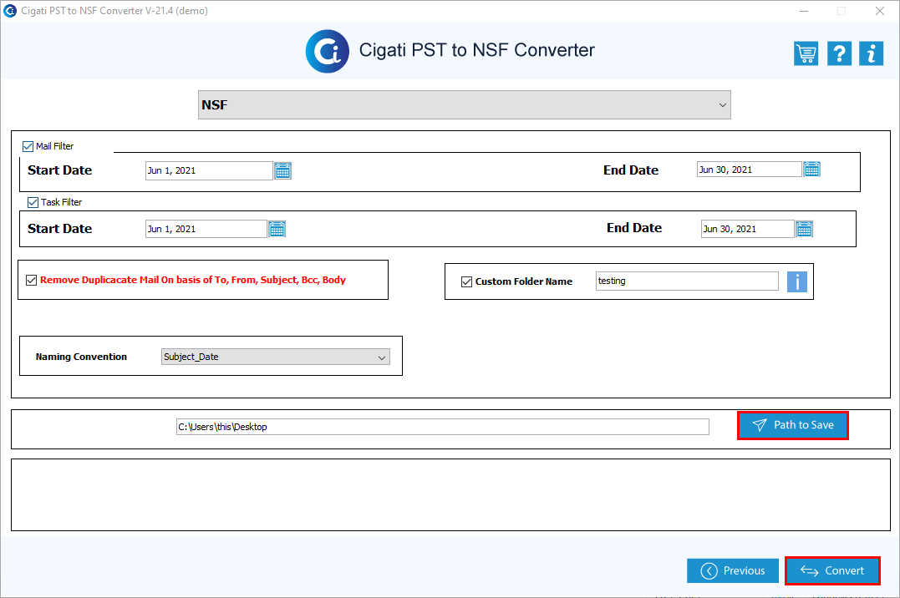Open the top-right about info icon

(x=871, y=53)
